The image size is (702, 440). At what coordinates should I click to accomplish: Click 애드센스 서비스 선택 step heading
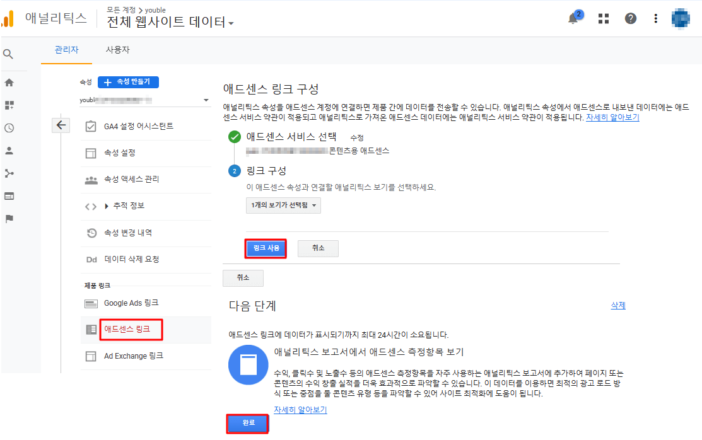tap(291, 137)
